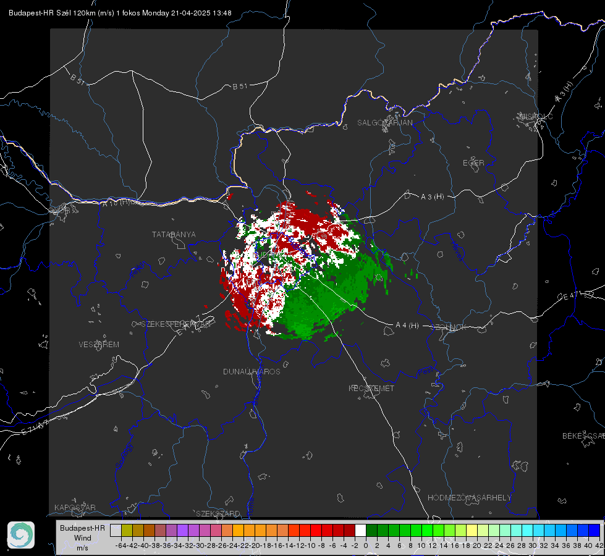605x556 pixels.
Task: Click the 'A 4 (H)' road label
Action: (407, 326)
